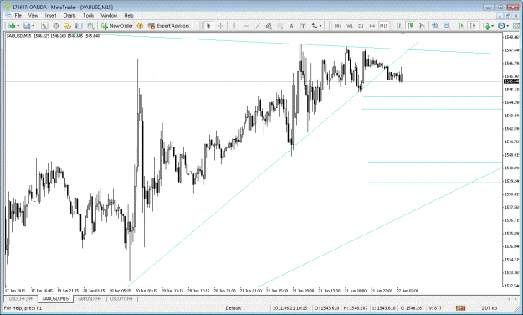Switch the timeframe to H4
The height and width of the screenshot is (315, 523).
pyautogui.click(x=372, y=26)
